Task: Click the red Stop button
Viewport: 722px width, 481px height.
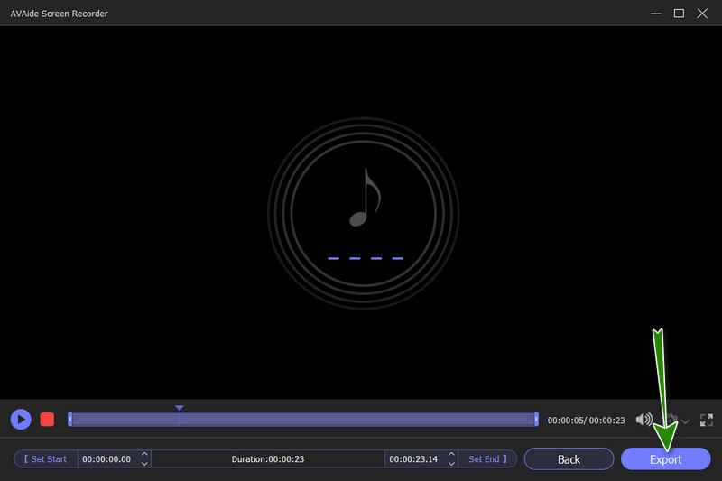Action: pos(47,420)
